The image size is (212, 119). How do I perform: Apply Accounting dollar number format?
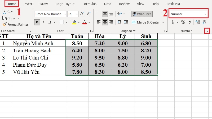173,22
